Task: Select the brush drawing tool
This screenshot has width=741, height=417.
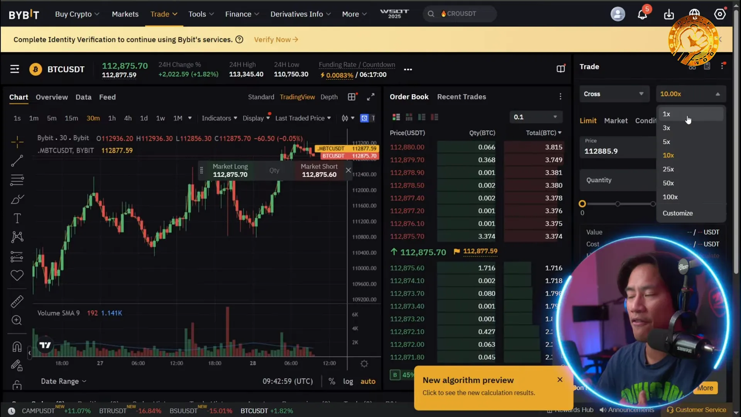Action: 17,199
